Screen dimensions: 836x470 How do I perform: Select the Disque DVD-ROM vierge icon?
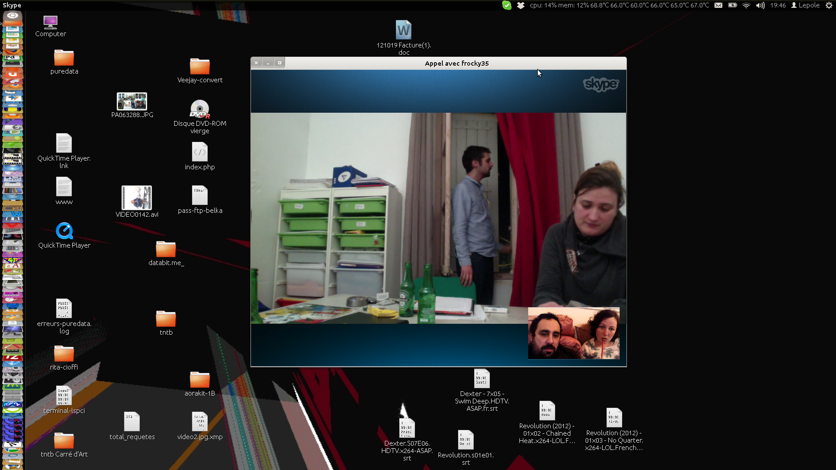coord(199,109)
